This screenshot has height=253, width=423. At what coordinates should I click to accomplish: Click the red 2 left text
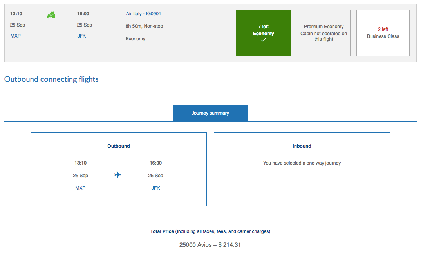(x=383, y=29)
